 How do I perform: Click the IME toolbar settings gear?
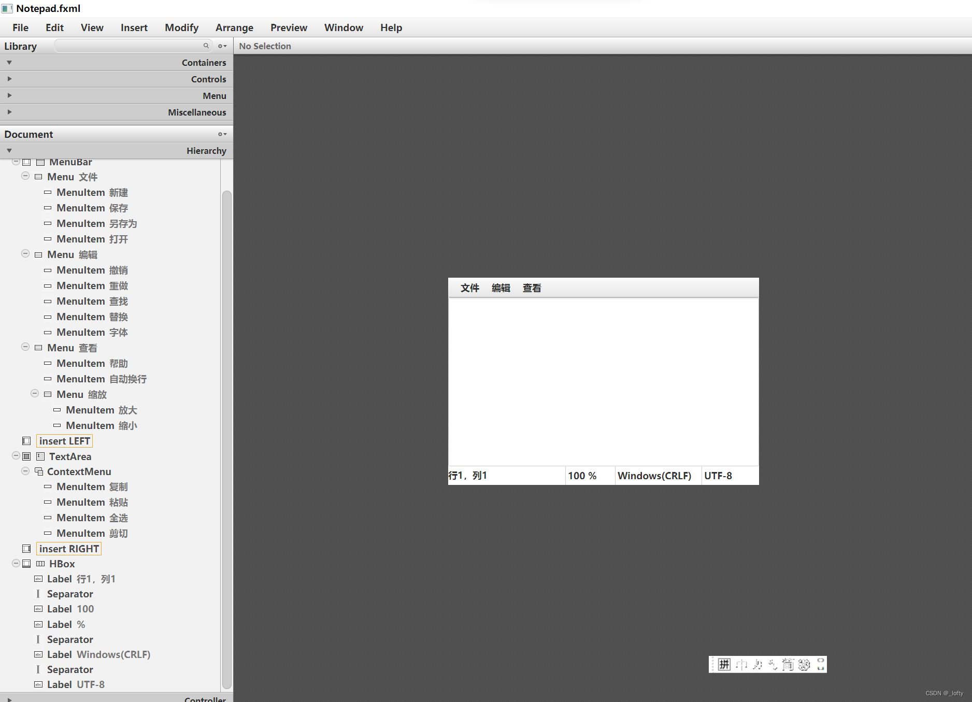click(x=804, y=664)
